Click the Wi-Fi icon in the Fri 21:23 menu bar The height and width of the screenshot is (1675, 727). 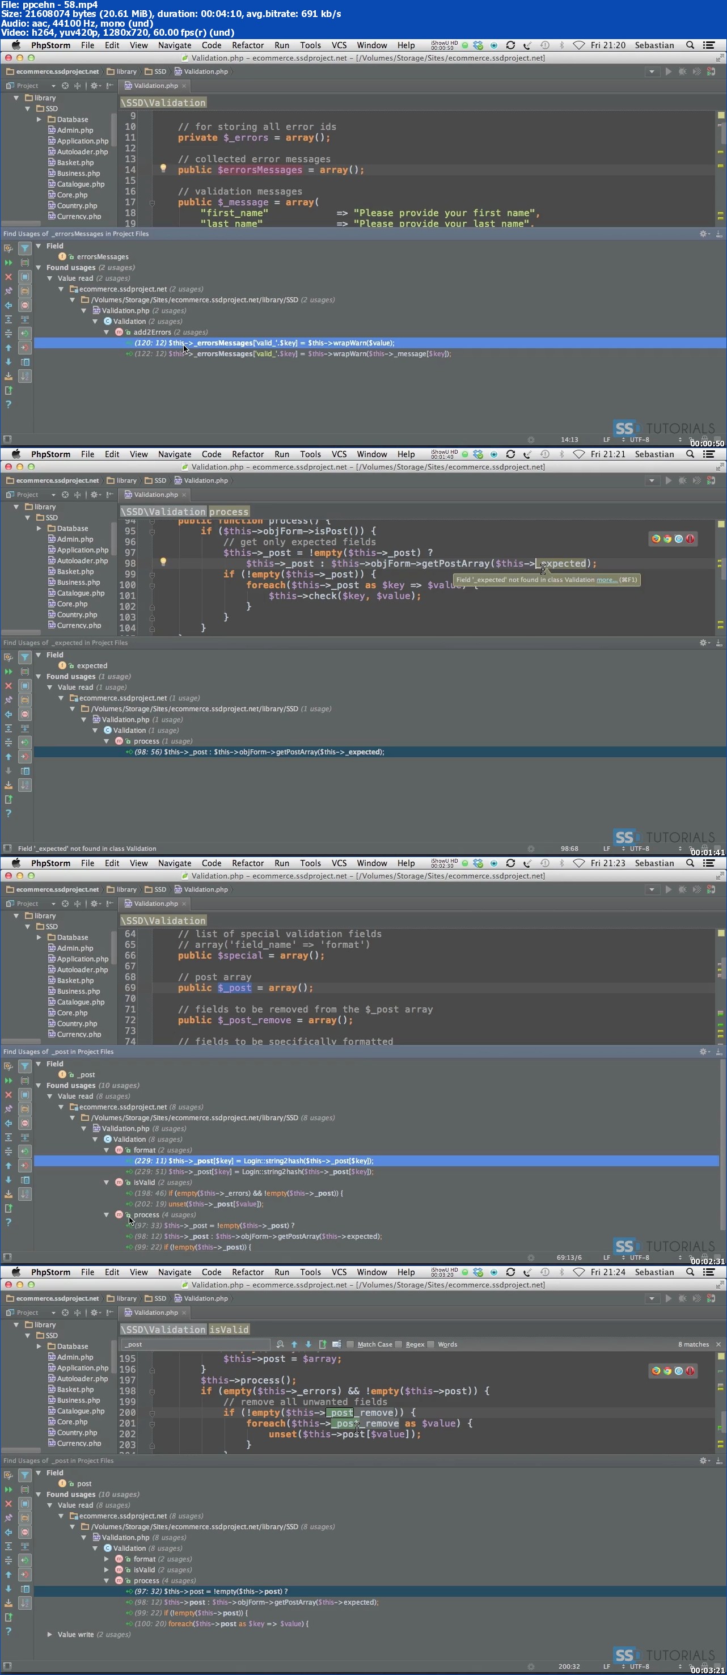579,863
